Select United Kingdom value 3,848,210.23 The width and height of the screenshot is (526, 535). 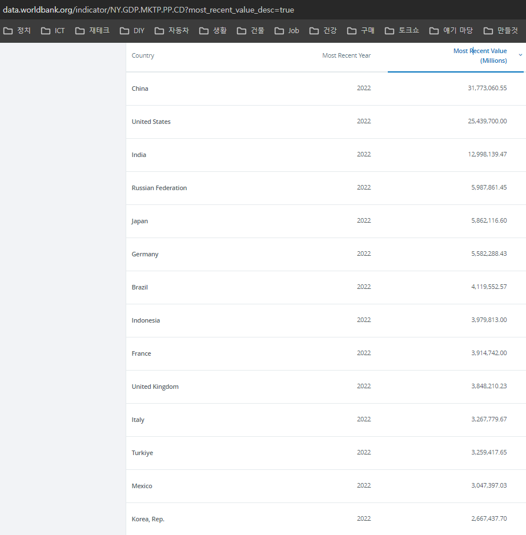click(x=489, y=386)
